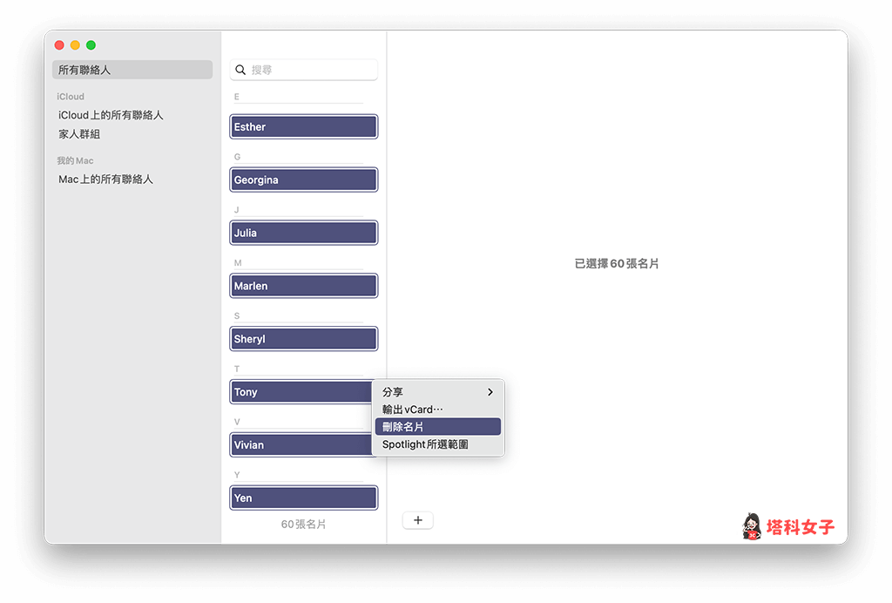Choose Spotlight 所選範圍 menu entry
This screenshot has width=892, height=603.
437,444
